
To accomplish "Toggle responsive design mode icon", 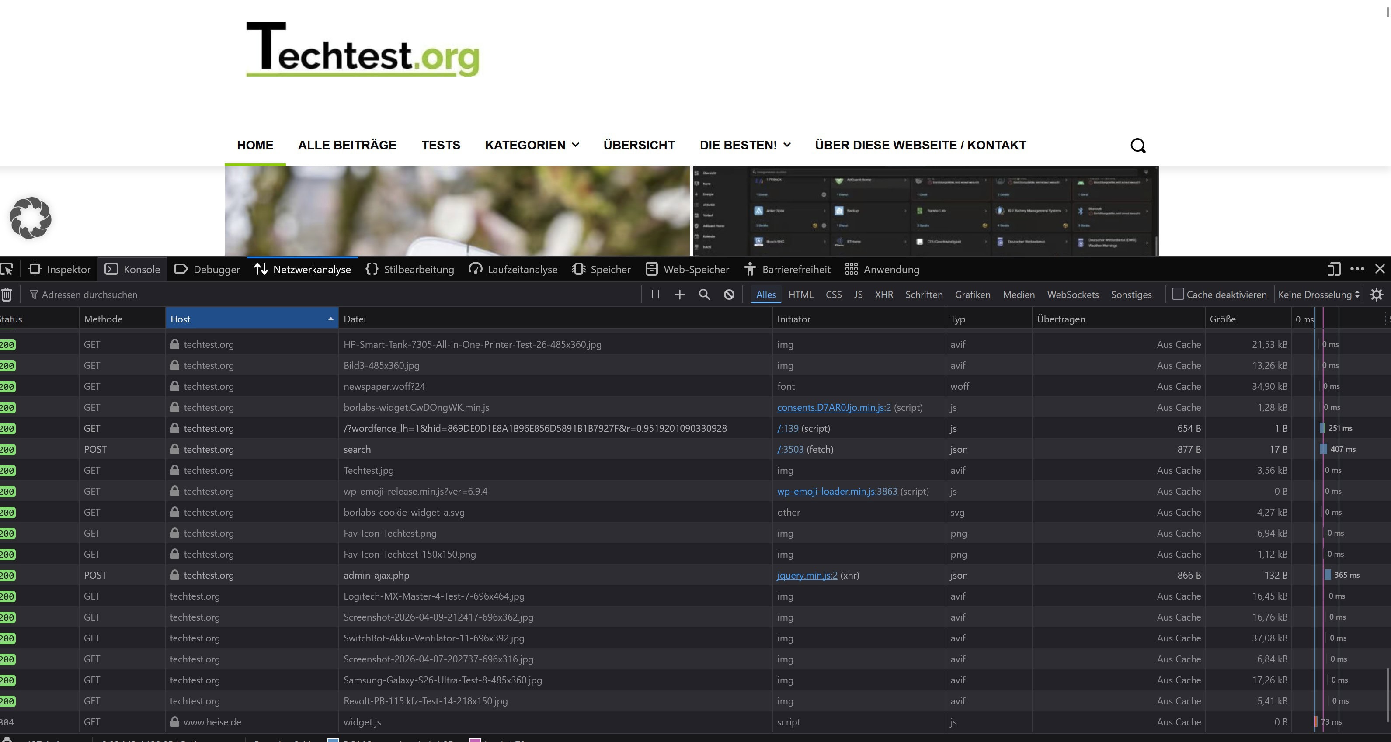I will [x=1334, y=269].
